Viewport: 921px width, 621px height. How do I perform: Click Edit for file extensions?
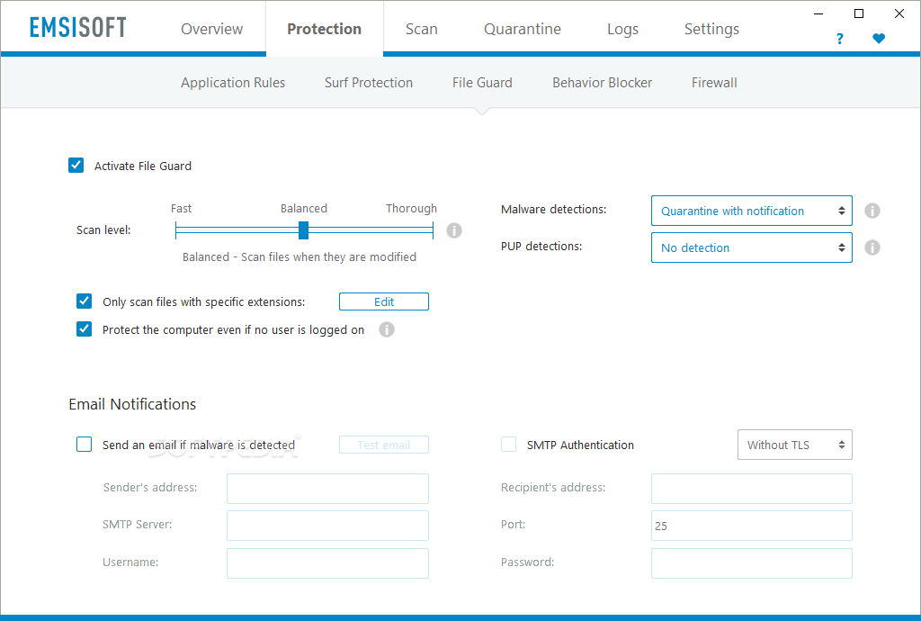pos(383,301)
